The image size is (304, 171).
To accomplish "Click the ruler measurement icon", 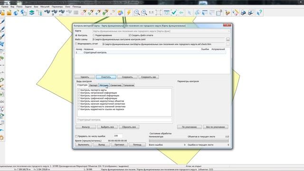I will (236, 13).
